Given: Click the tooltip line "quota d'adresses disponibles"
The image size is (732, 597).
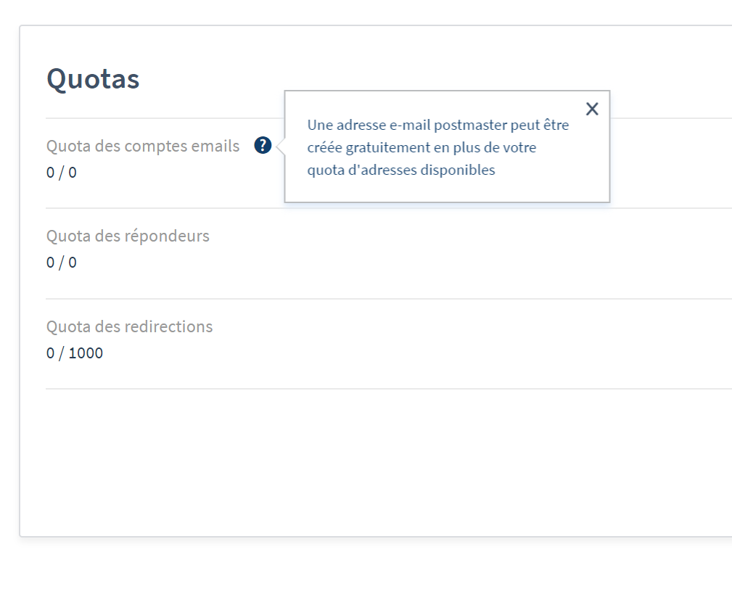Looking at the screenshot, I should [401, 170].
